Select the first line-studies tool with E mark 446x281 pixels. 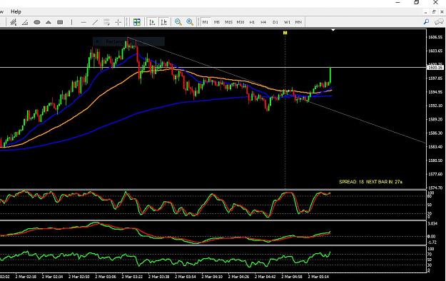(14, 22)
